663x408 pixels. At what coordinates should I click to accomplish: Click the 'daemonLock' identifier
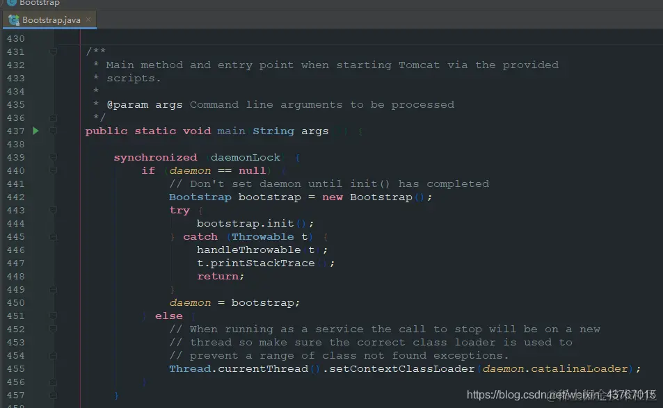click(x=246, y=158)
